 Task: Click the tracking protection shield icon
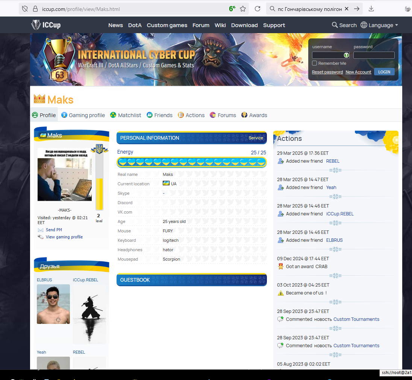[x=25, y=9]
